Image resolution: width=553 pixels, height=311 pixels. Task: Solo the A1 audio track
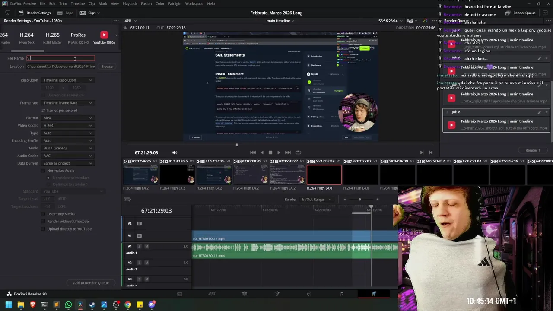(139, 246)
